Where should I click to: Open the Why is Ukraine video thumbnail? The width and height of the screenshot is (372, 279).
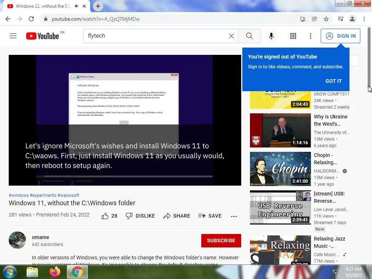pos(280,130)
